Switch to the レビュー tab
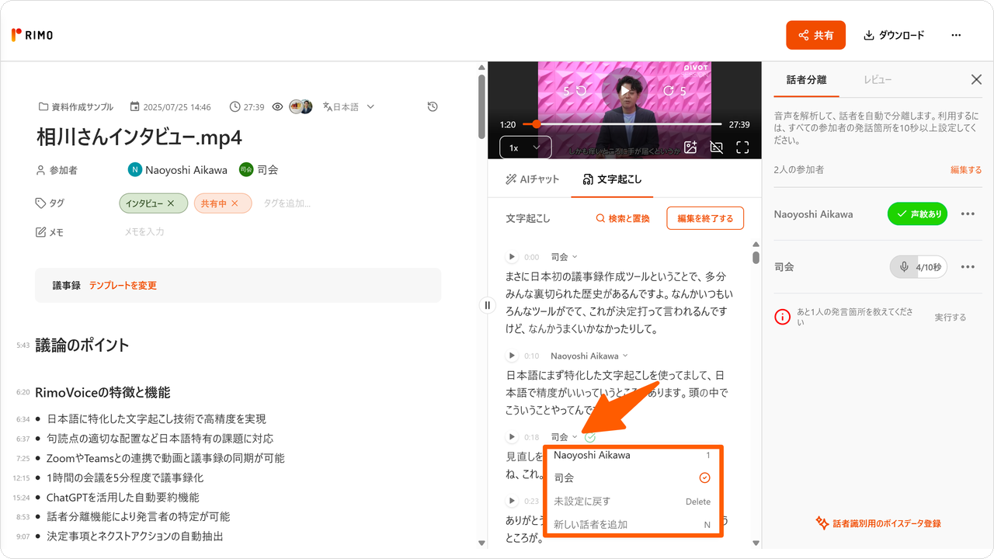Viewport: 994px width, 559px height. point(878,80)
